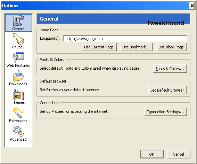Open the Privacy key icon

(18, 39)
